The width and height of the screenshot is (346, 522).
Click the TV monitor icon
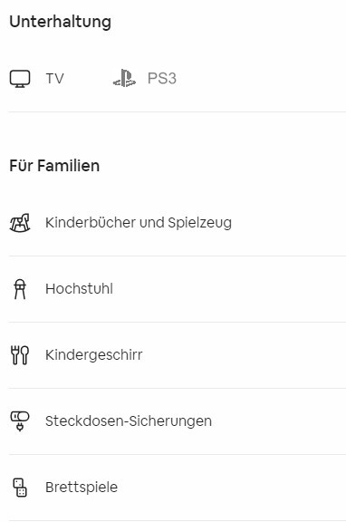pyautogui.click(x=20, y=79)
